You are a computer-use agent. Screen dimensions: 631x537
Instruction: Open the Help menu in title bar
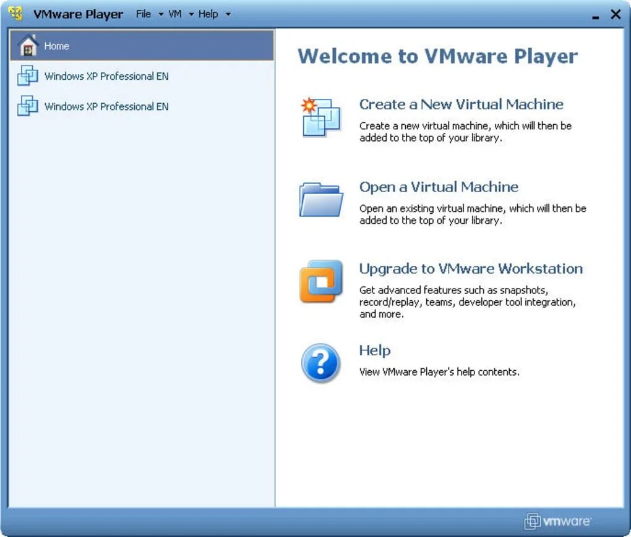point(208,14)
